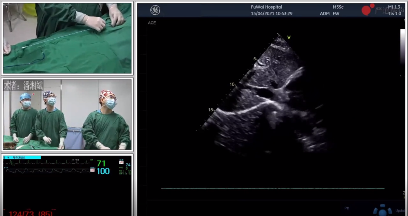Click the upper red alarm icon beside 74
The image size is (408, 216).
(122, 162)
